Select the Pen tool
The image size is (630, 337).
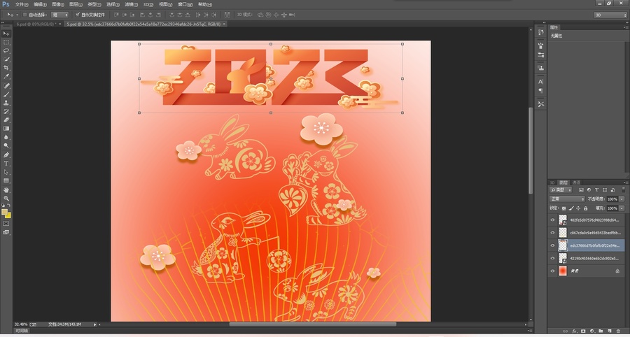coord(6,155)
